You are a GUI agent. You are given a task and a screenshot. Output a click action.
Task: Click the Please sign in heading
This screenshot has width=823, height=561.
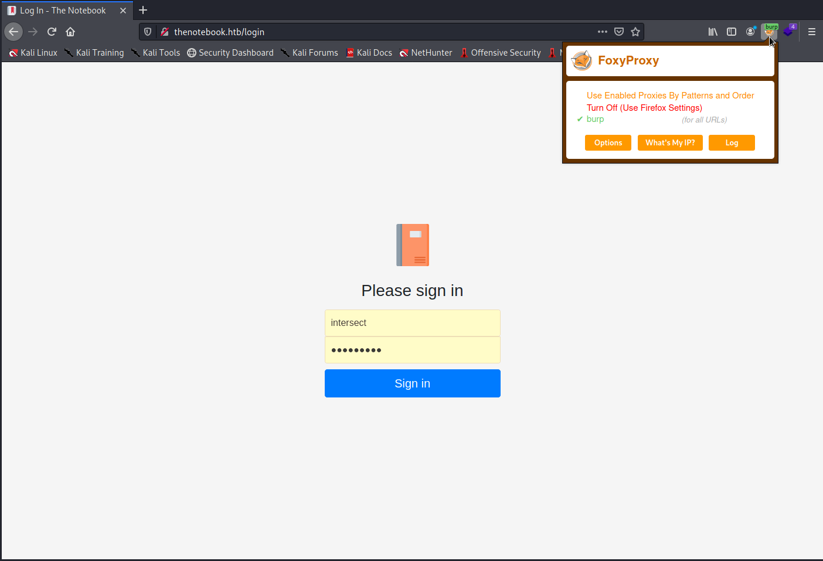click(413, 291)
